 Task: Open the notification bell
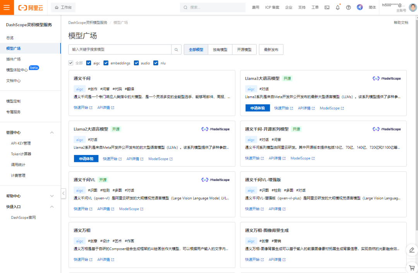pos(337,7)
